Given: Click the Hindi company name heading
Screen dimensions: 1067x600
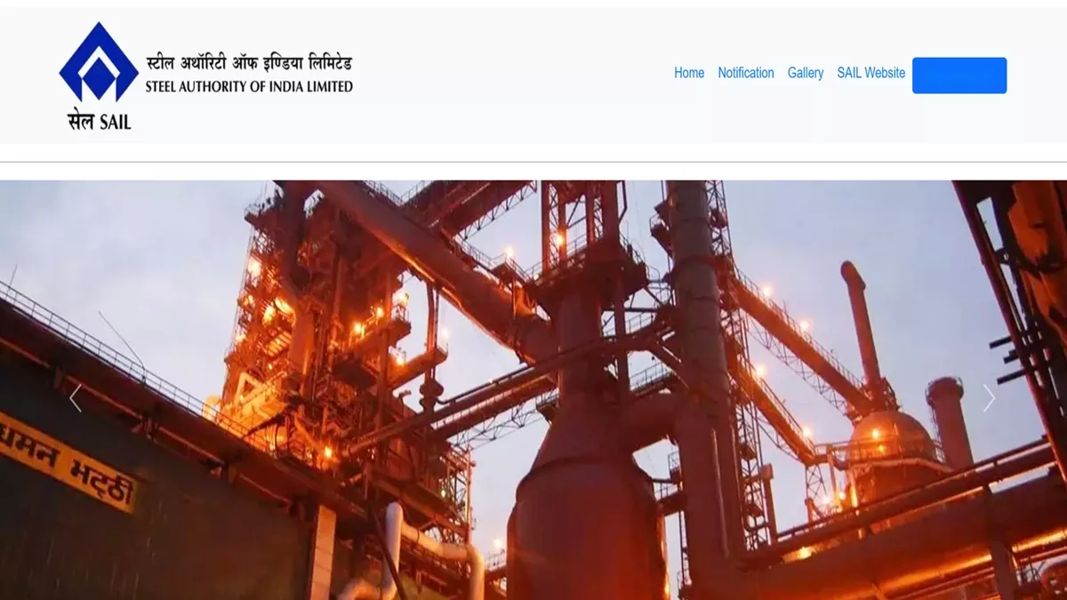Looking at the screenshot, I should click(x=249, y=63).
